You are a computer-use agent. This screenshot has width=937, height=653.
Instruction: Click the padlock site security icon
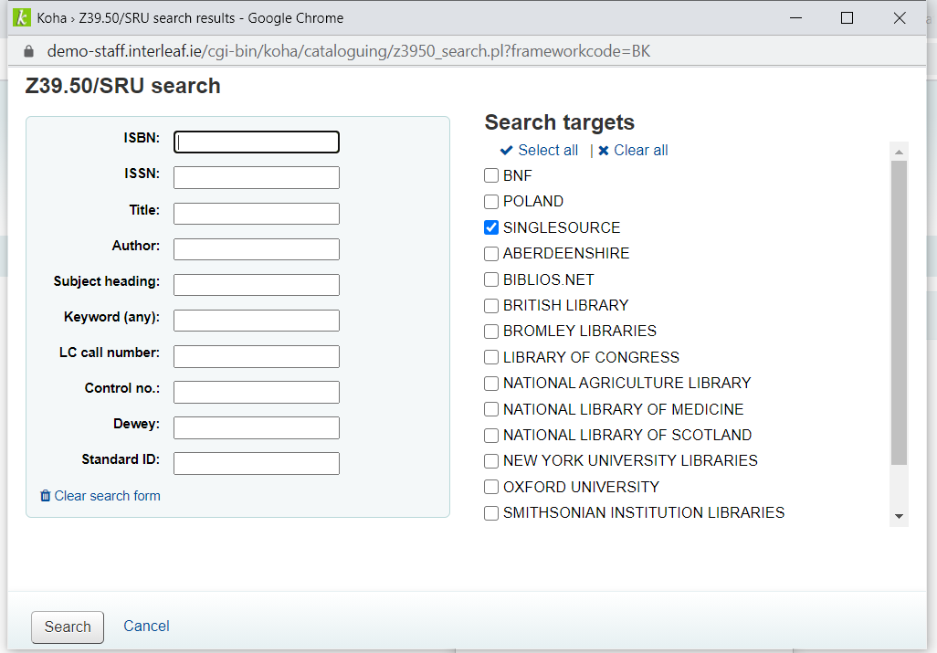tap(28, 51)
